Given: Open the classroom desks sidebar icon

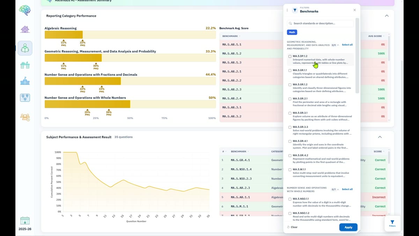Looking at the screenshot, I should click(x=25, y=65).
